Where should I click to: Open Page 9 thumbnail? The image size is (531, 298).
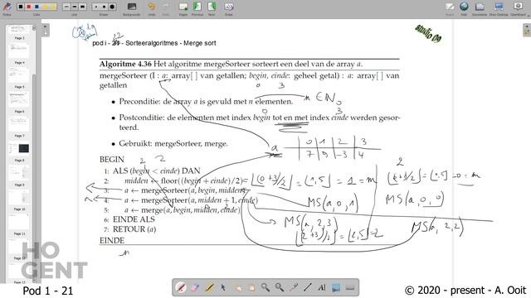(x=19, y=173)
